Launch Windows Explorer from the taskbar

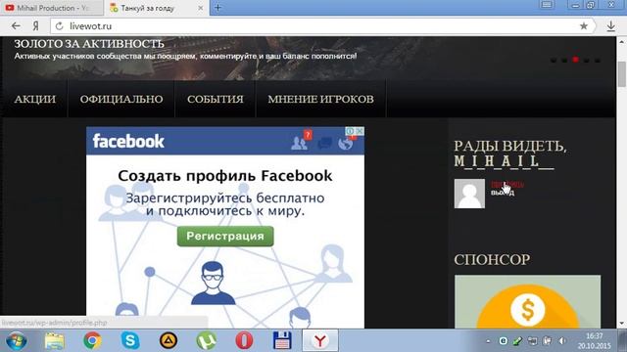[55, 341]
